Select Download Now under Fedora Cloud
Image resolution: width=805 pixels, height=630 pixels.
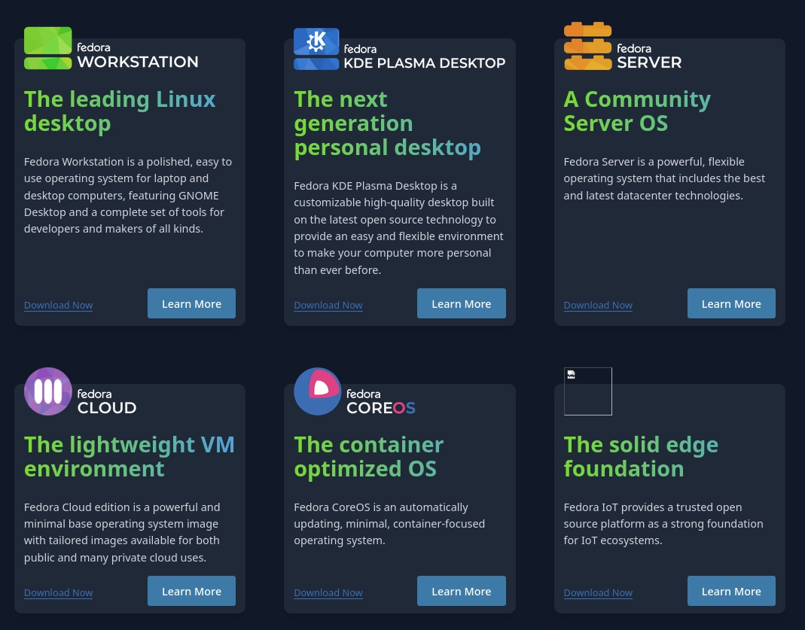pyautogui.click(x=59, y=592)
